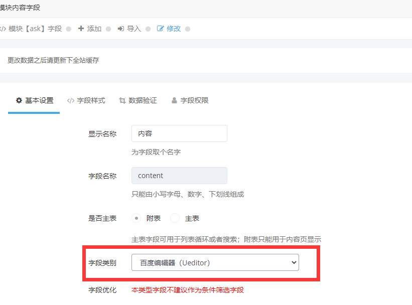
Task: Select the 主表 radio button
Action: coord(175,218)
